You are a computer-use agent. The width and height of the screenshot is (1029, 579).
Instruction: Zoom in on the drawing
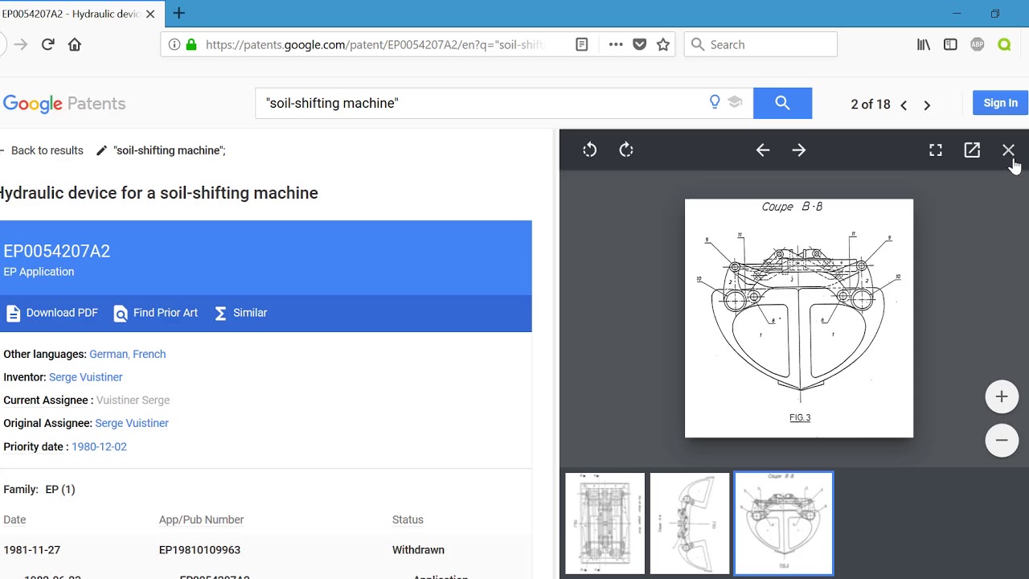(x=1002, y=396)
